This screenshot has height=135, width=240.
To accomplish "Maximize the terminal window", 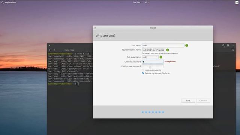I will click(233, 45).
